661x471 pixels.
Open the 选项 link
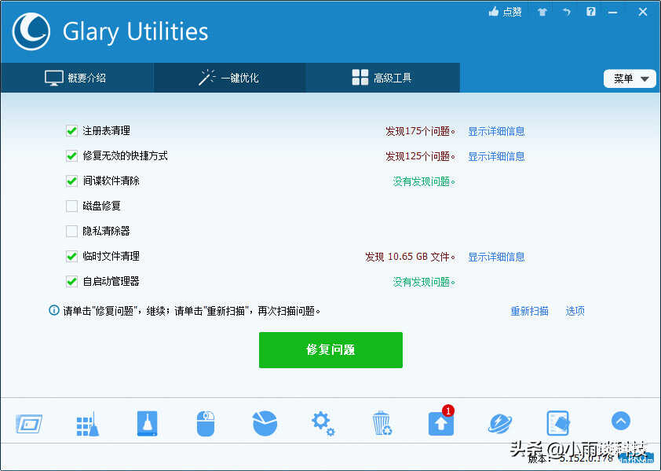coord(575,311)
